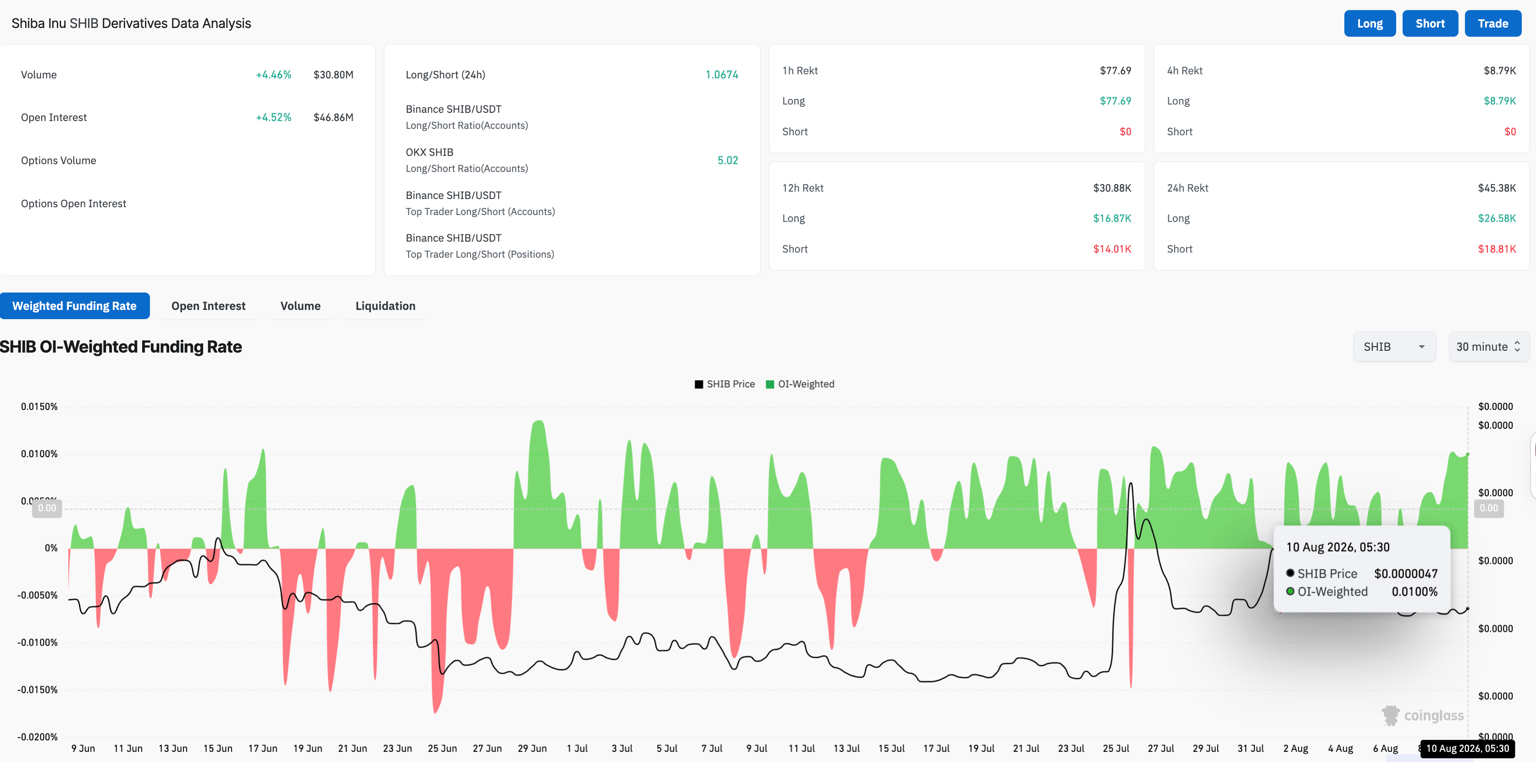Click the 1h Rekt Short value $0
The height and width of the screenshot is (762, 1536).
coord(1125,132)
